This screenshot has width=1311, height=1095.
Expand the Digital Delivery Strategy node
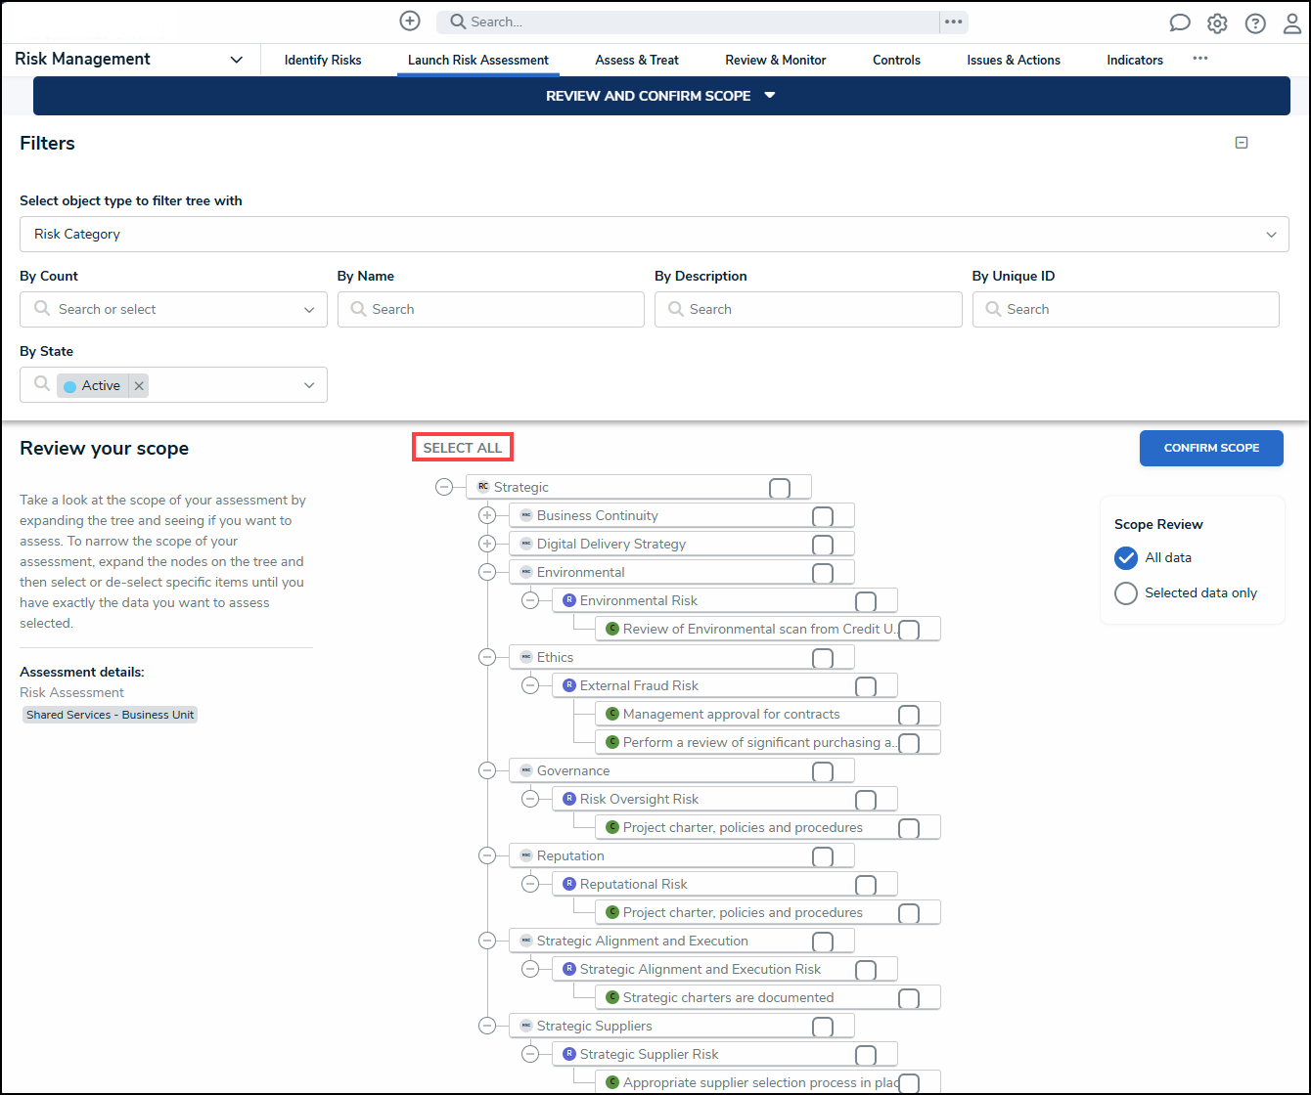(x=487, y=544)
